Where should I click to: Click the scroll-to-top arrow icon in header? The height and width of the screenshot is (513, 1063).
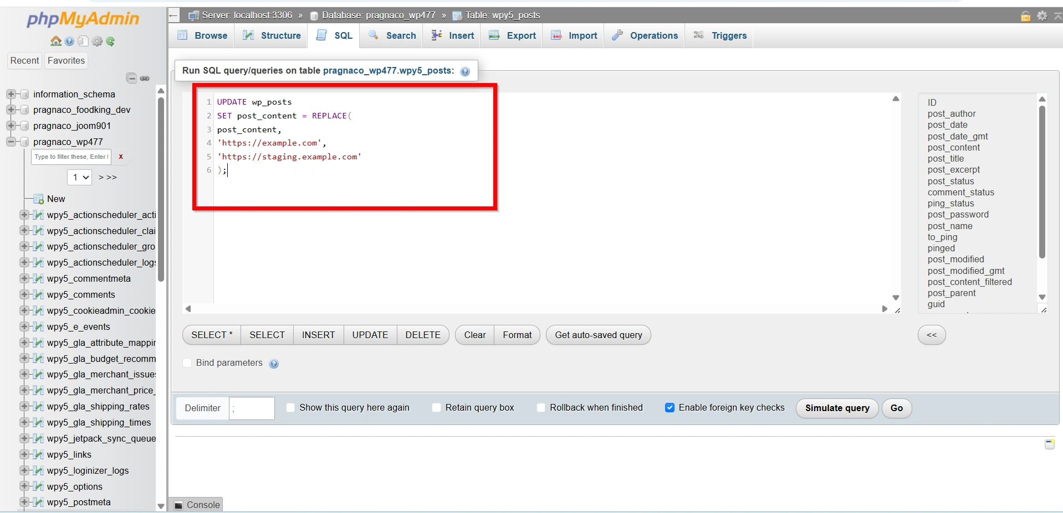coord(1057,16)
